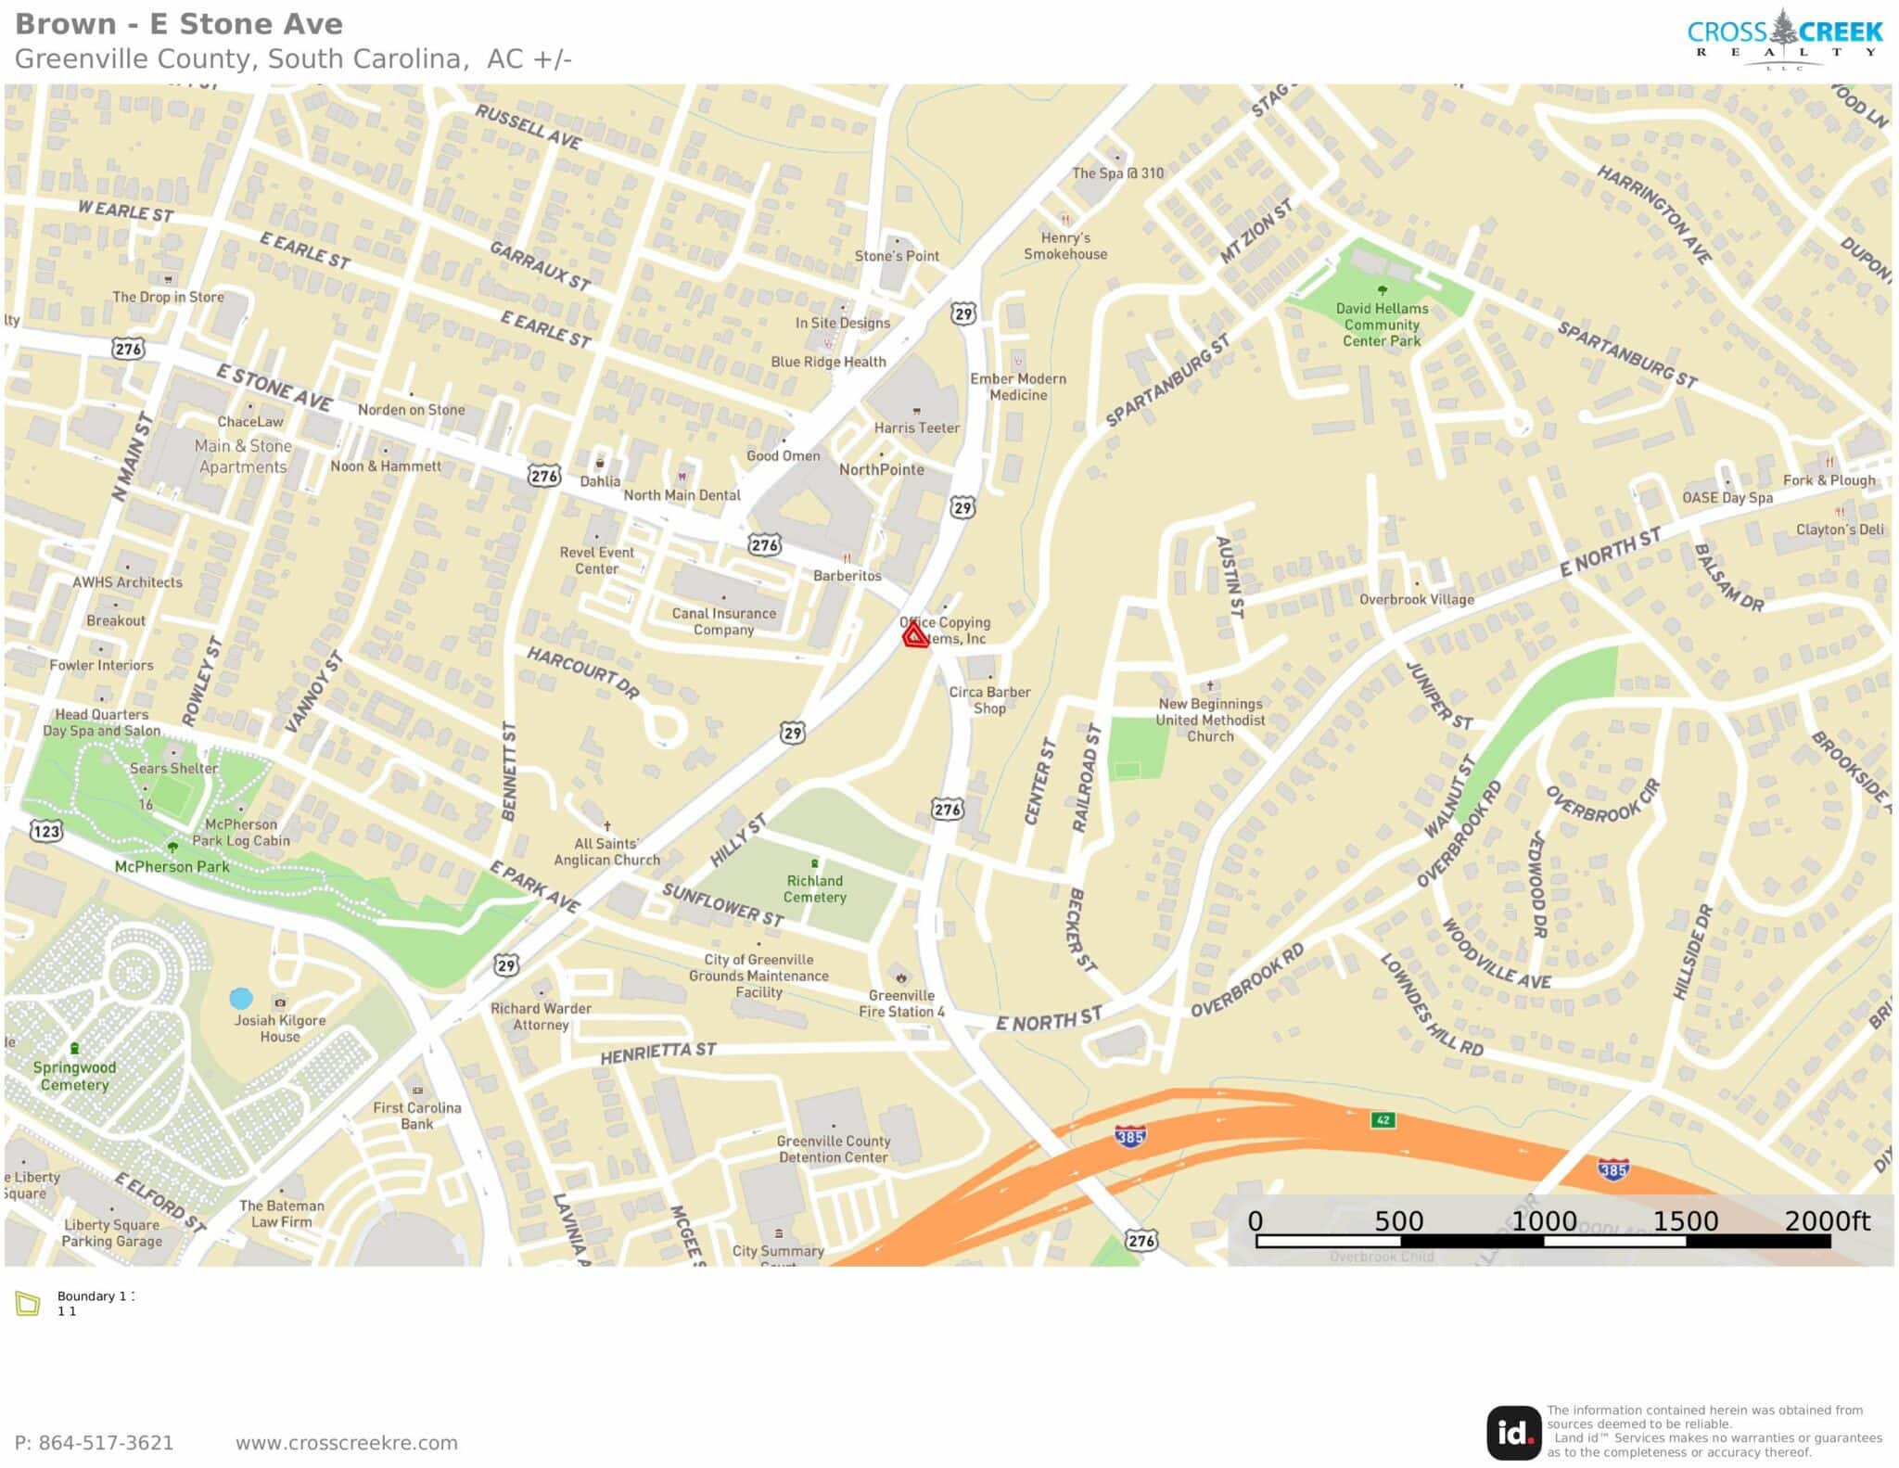Image resolution: width=1899 pixels, height=1468 pixels.
Task: Click the Richland Cemetery marker icon
Action: pos(815,863)
